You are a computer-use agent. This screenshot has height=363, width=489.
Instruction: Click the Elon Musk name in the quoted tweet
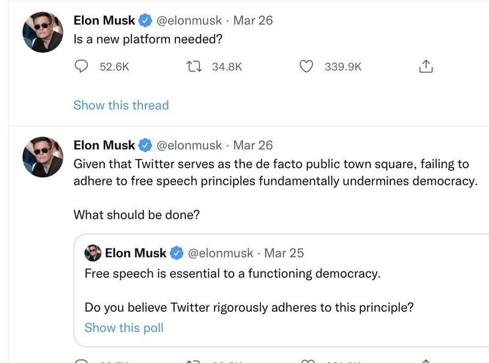click(x=136, y=253)
